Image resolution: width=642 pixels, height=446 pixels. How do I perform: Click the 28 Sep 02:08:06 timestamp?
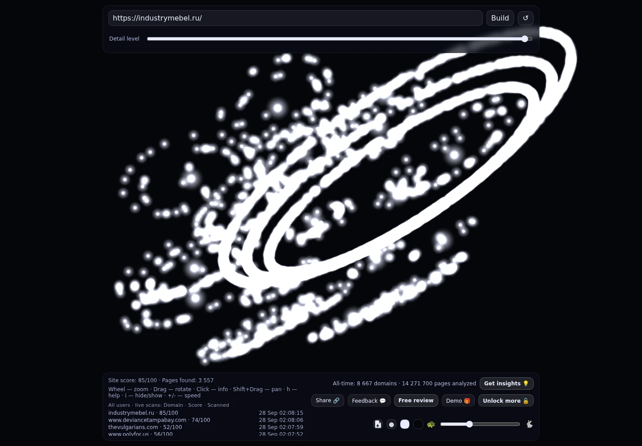281,420
